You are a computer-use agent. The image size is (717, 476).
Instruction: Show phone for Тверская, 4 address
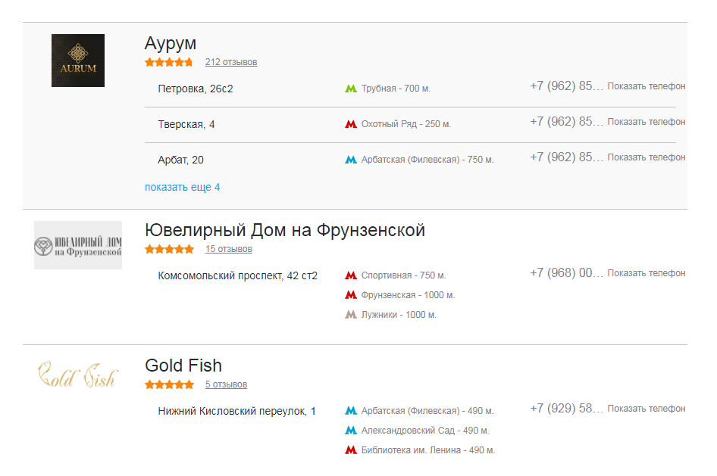click(x=646, y=122)
